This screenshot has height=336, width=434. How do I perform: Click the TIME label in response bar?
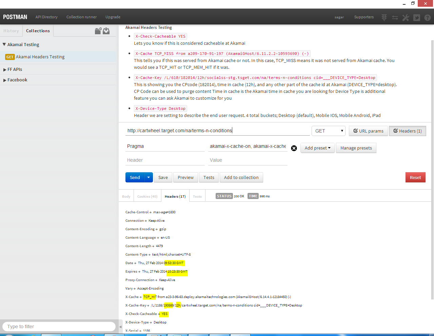coord(253,196)
